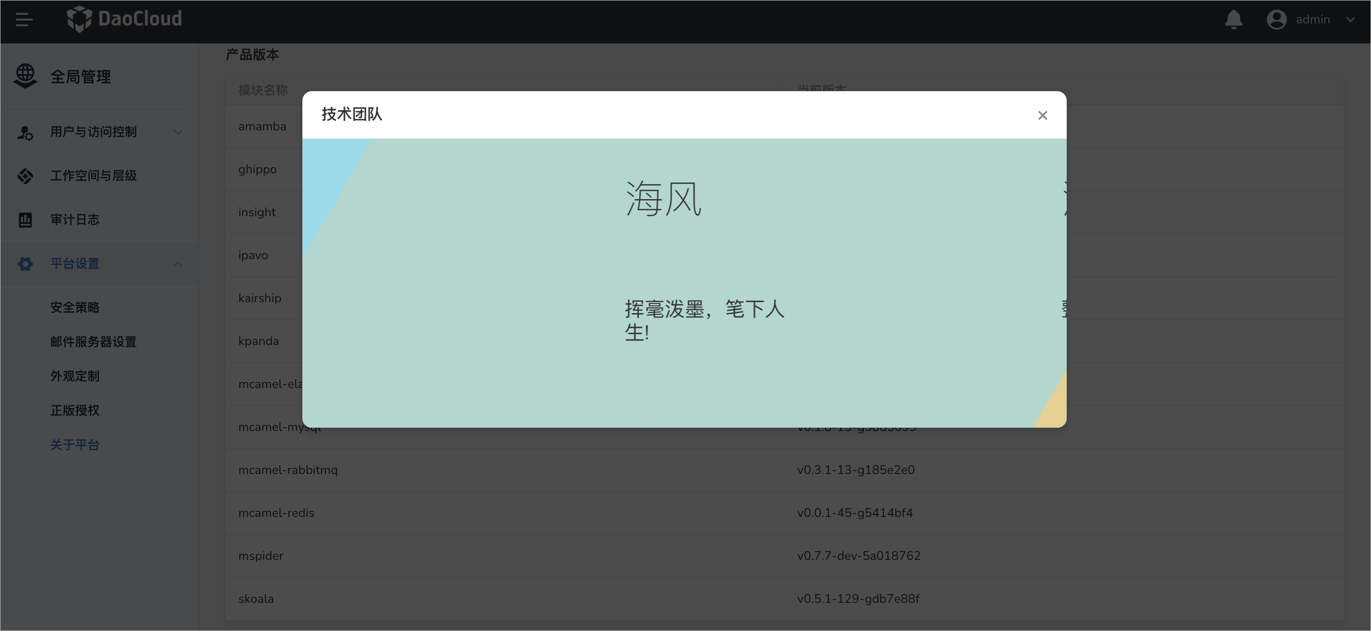Click the mcamel-rabbitmq module name
Image resolution: width=1371 pixels, height=631 pixels.
point(288,470)
